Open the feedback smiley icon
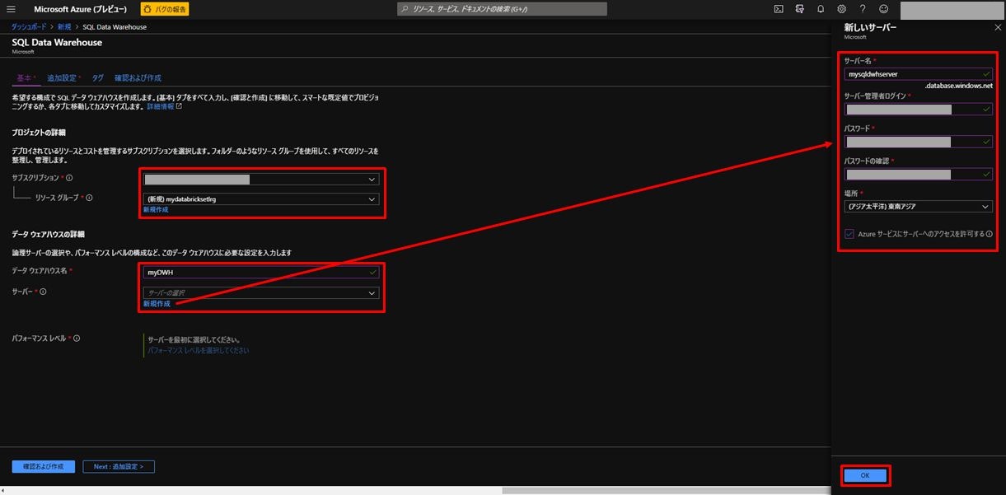This screenshot has height=495, width=1006. coord(884,9)
